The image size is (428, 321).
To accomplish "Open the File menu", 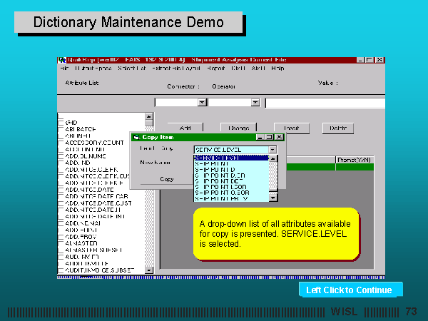I will (x=63, y=68).
